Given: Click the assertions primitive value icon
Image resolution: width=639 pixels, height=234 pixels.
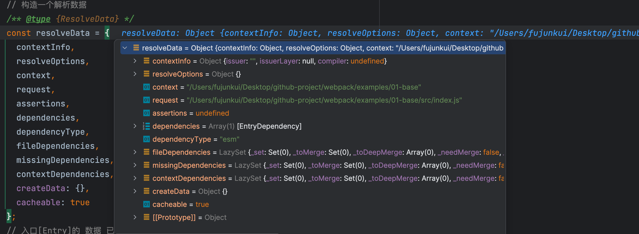Looking at the screenshot, I should click(147, 113).
